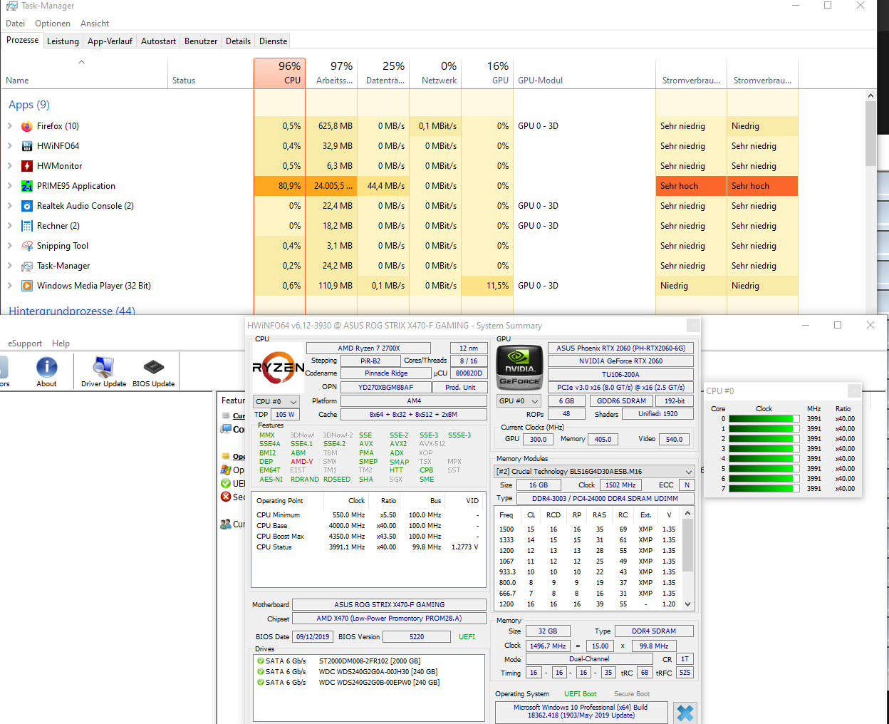This screenshot has height=724, width=889.
Task: Expand Windows Media Player (32 Bit) row
Action: tap(10, 286)
